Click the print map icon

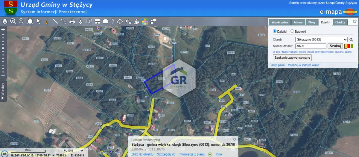[x=72, y=21]
